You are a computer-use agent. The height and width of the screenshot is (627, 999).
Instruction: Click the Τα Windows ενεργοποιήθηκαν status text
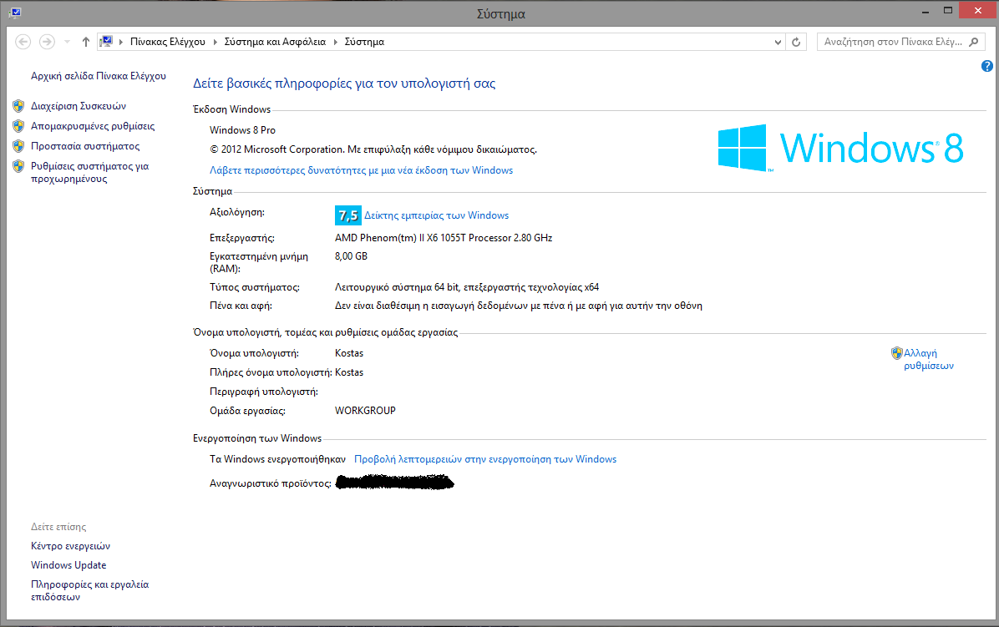pyautogui.click(x=278, y=459)
